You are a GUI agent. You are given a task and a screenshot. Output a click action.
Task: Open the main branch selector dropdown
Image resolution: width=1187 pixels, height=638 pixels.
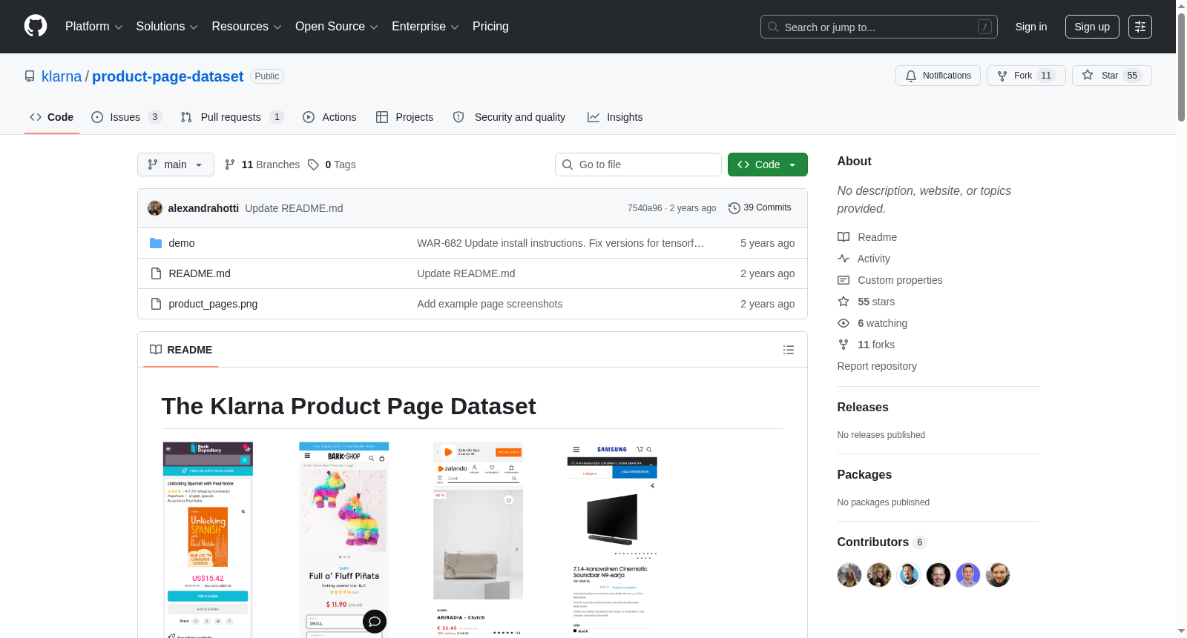(176, 165)
